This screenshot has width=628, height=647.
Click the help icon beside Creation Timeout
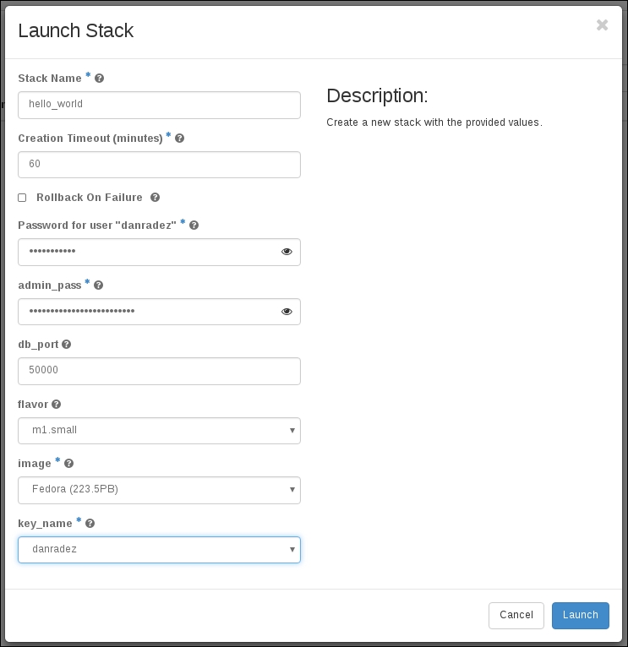[x=179, y=139]
